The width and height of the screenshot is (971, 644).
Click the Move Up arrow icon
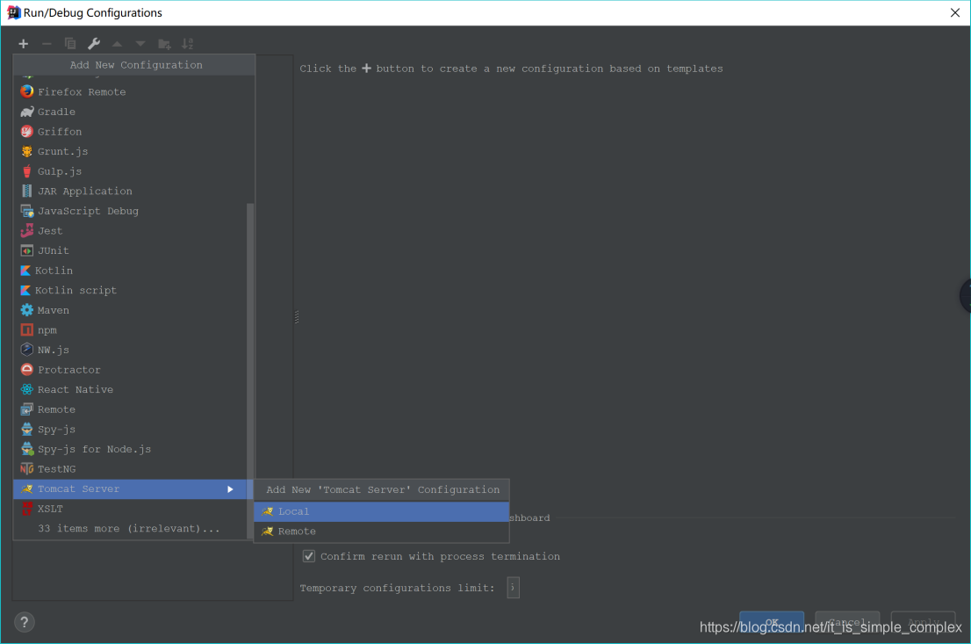(117, 43)
